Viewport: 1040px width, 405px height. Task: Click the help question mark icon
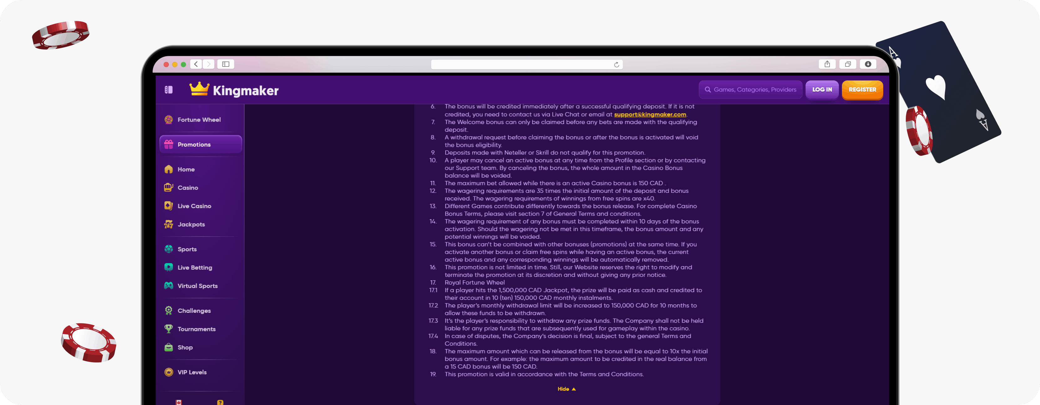(x=220, y=402)
